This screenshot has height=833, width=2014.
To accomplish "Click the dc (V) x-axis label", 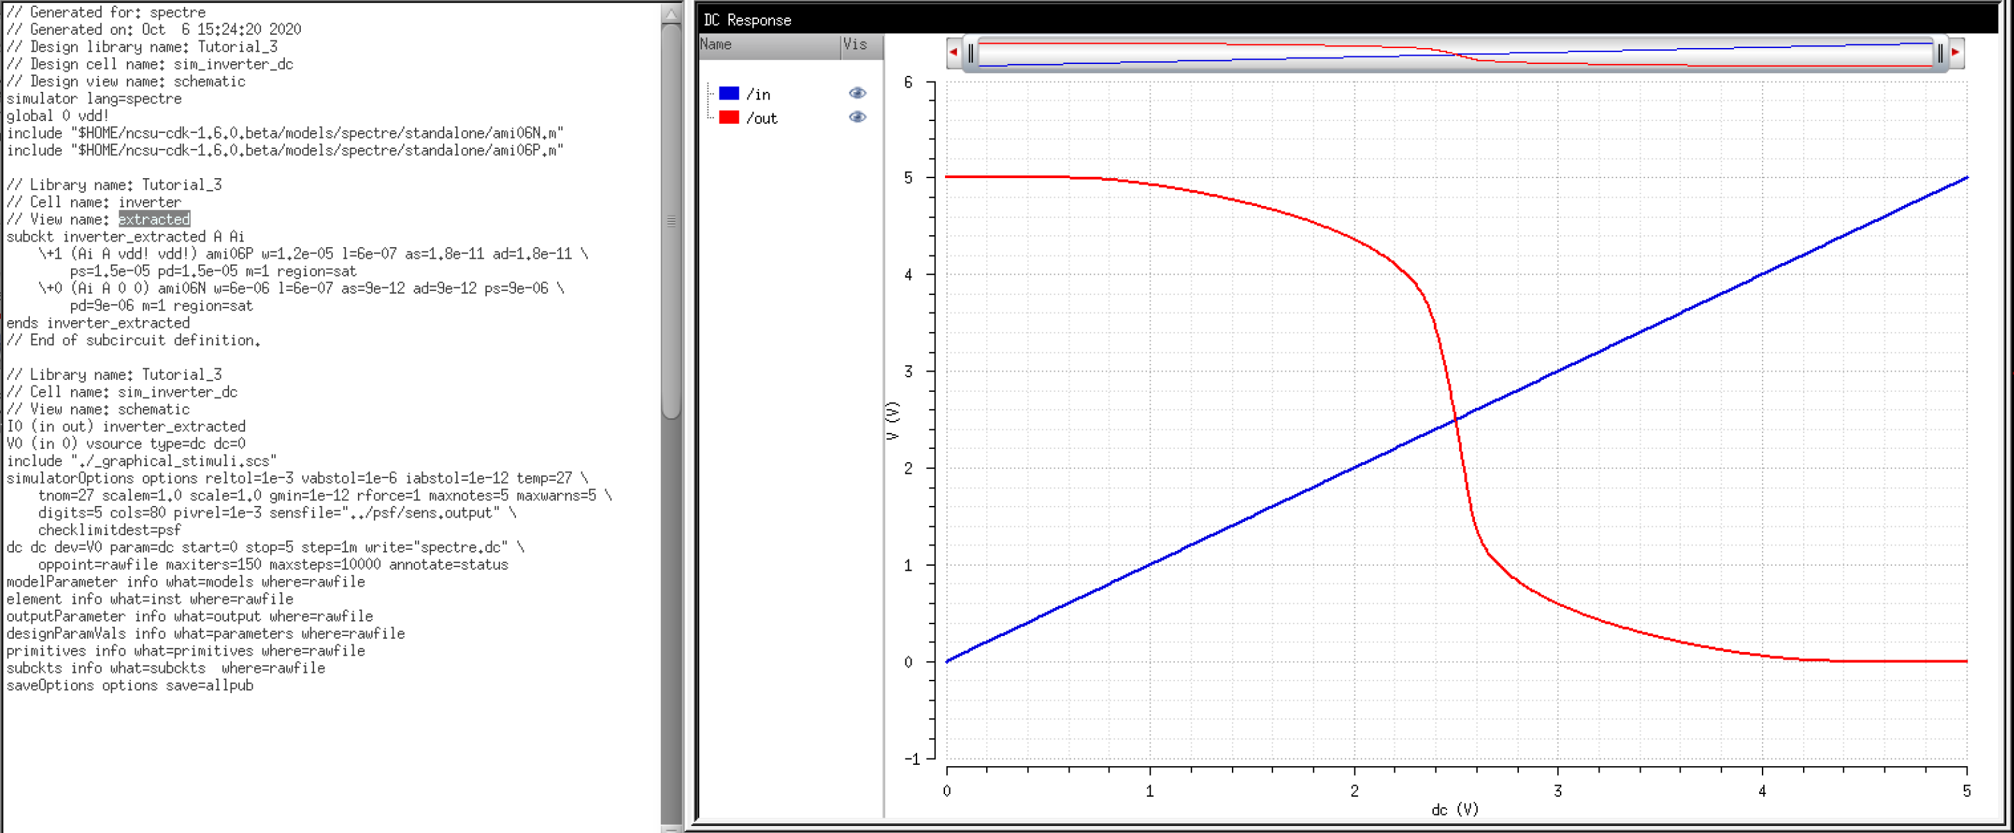I will pyautogui.click(x=1454, y=809).
